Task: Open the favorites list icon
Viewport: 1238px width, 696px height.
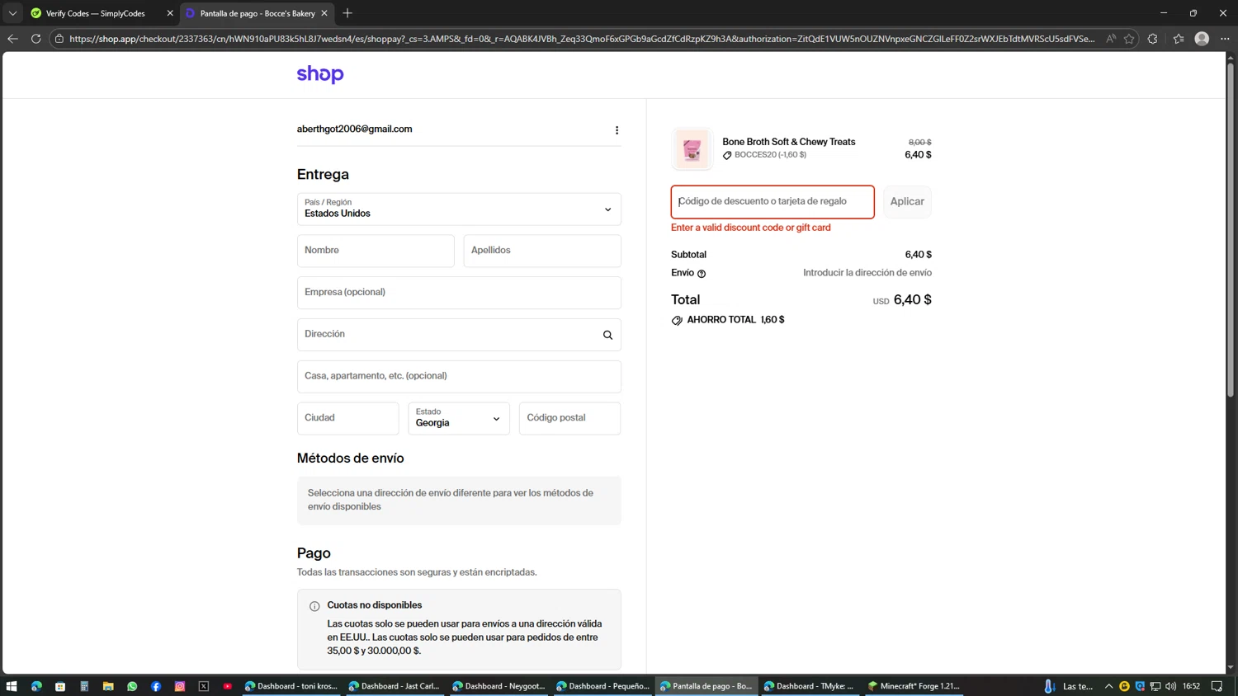Action: (1179, 39)
